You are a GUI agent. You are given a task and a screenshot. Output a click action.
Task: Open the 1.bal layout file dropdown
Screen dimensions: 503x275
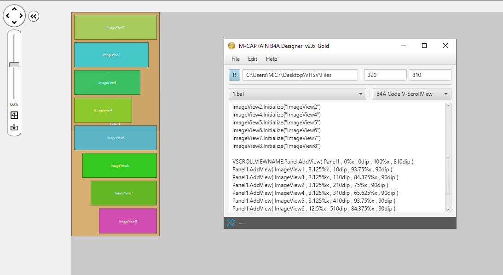point(297,94)
